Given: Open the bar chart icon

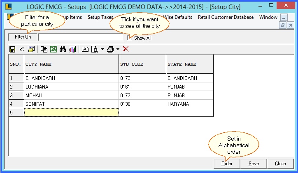Looking at the screenshot, I should [72, 50].
